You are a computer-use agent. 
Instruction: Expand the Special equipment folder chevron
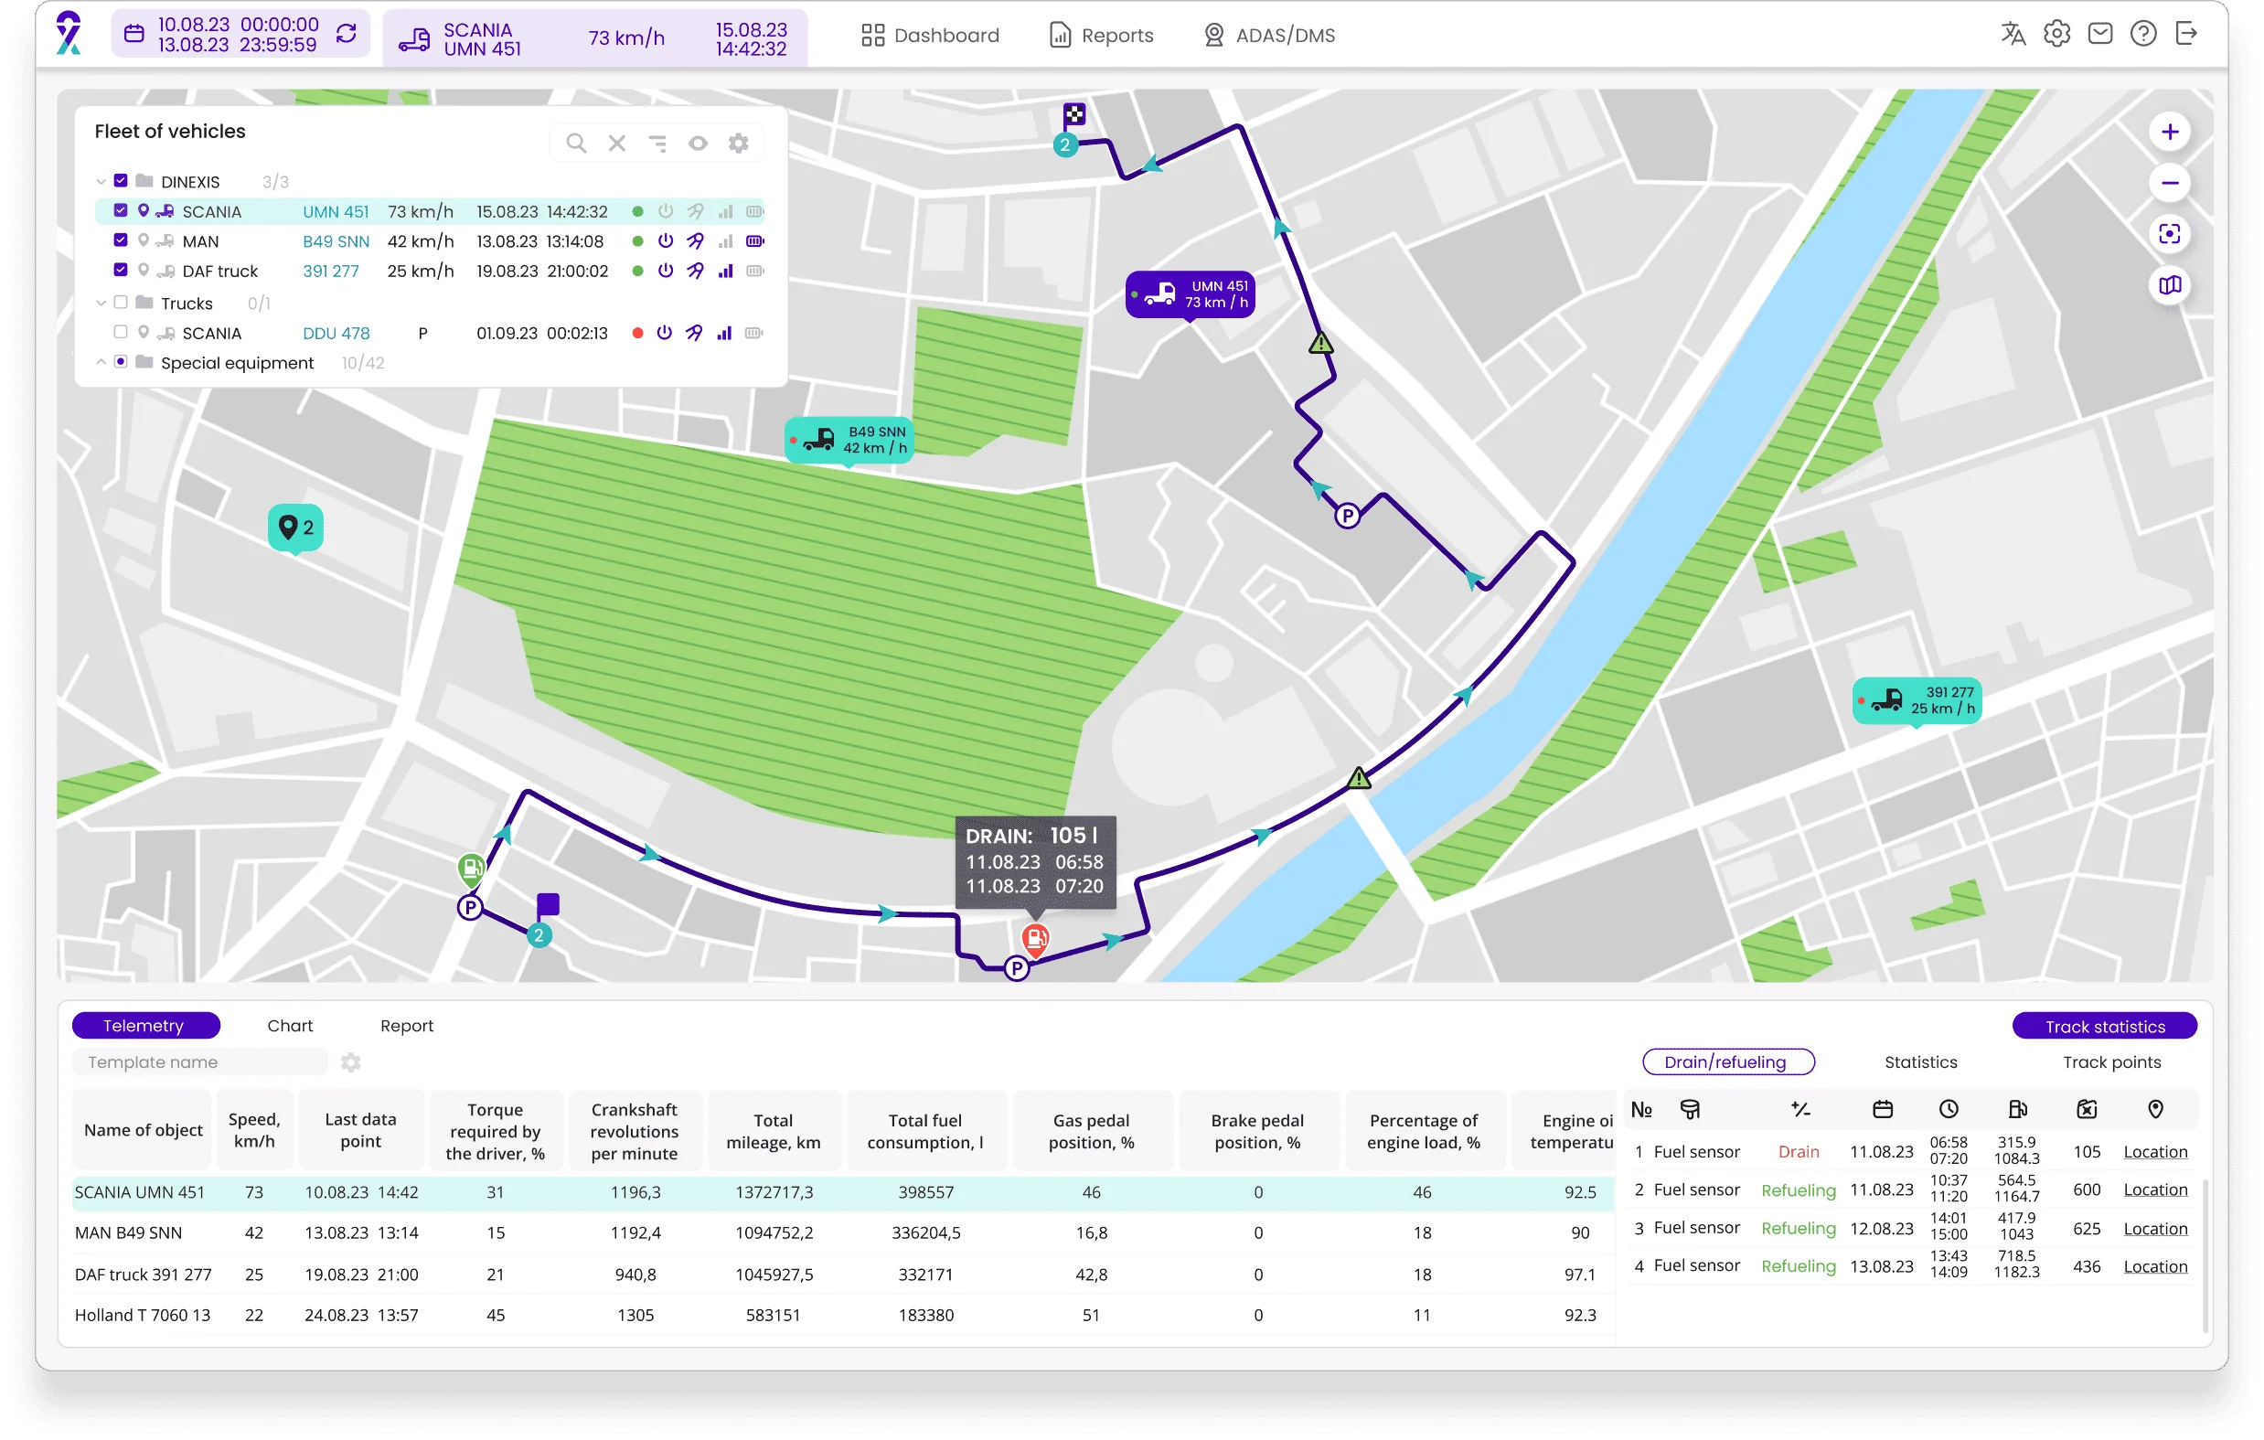[101, 363]
